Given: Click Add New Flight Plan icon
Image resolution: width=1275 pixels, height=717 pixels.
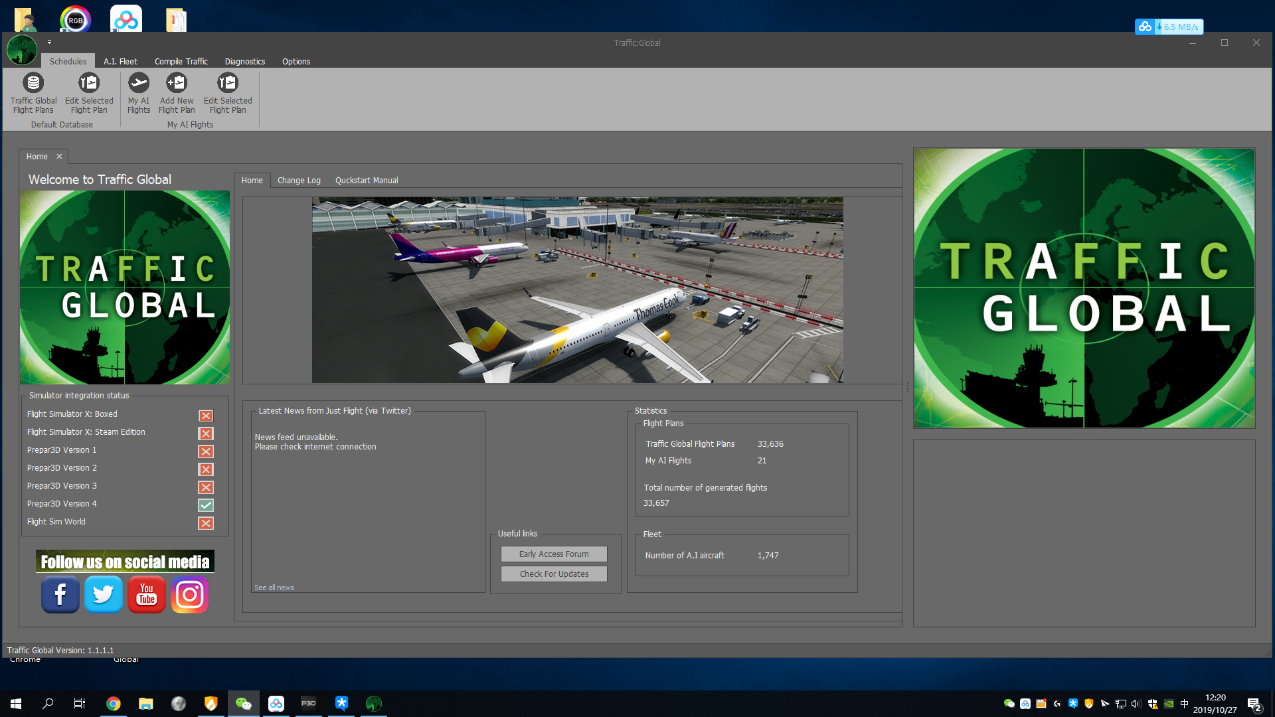Looking at the screenshot, I should pyautogui.click(x=177, y=93).
